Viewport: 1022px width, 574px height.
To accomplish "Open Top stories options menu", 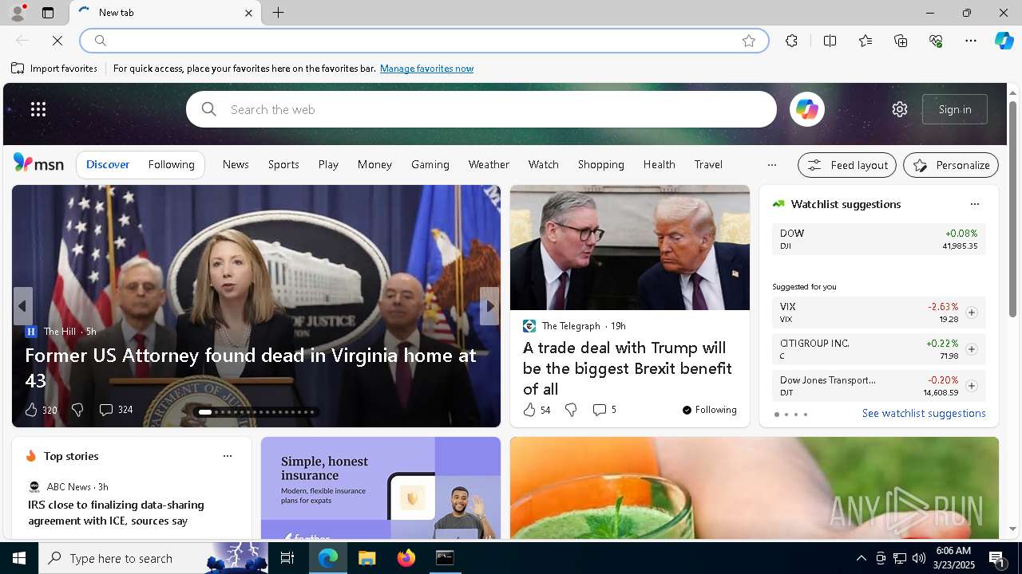I will [x=227, y=456].
